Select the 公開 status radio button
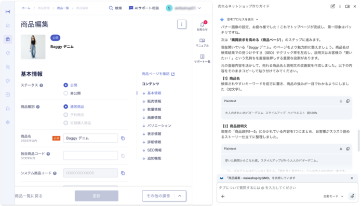Screen dimensions: 361x206 (65, 85)
